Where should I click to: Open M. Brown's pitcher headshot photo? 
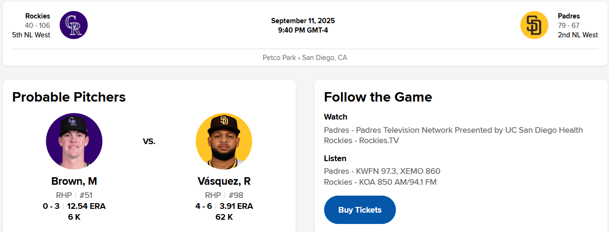[74, 141]
